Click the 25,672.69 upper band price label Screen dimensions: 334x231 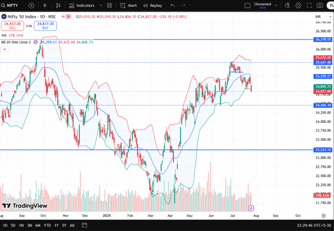[x=323, y=58]
